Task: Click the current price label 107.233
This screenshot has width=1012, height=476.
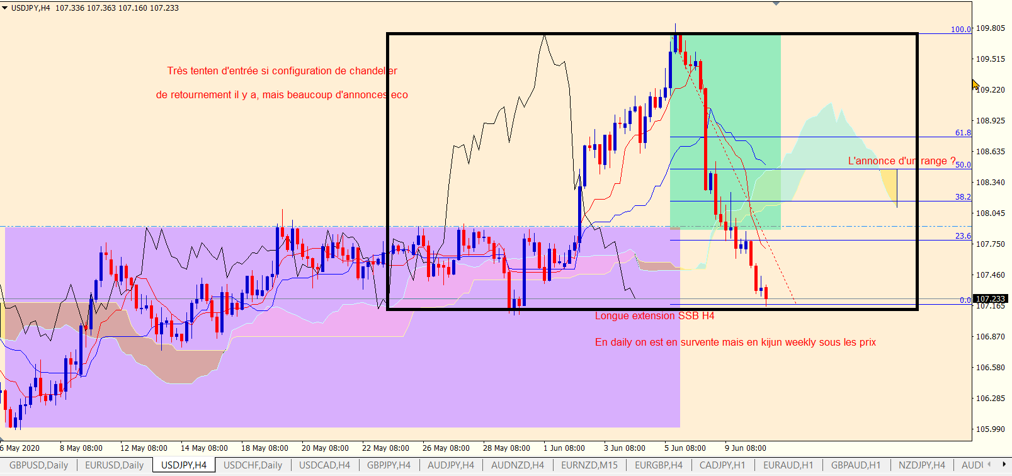Action: click(991, 299)
